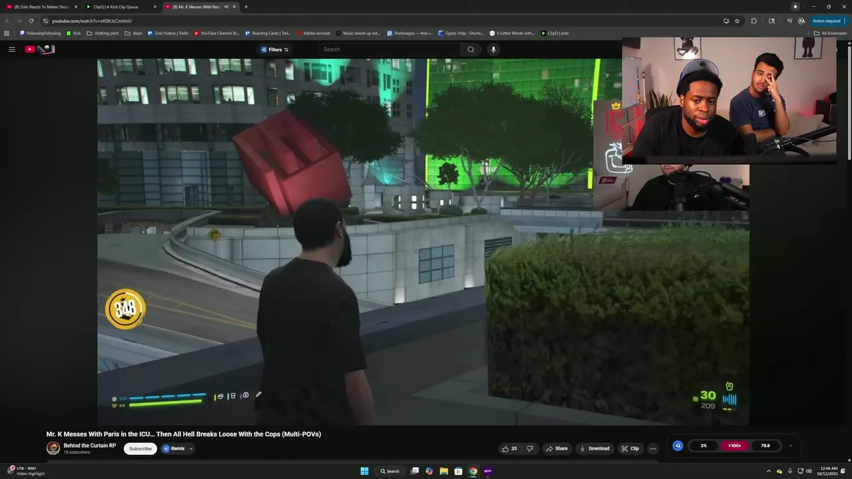Click the search magnifier button
The height and width of the screenshot is (479, 852).
tap(471, 49)
